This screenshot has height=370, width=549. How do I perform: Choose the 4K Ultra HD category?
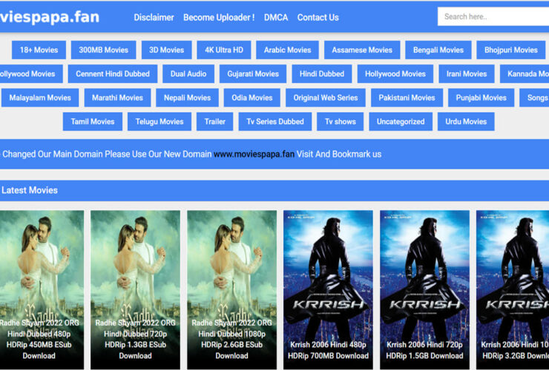(x=224, y=50)
